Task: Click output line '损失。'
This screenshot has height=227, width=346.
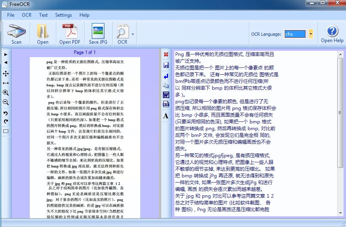Action: 181,148
